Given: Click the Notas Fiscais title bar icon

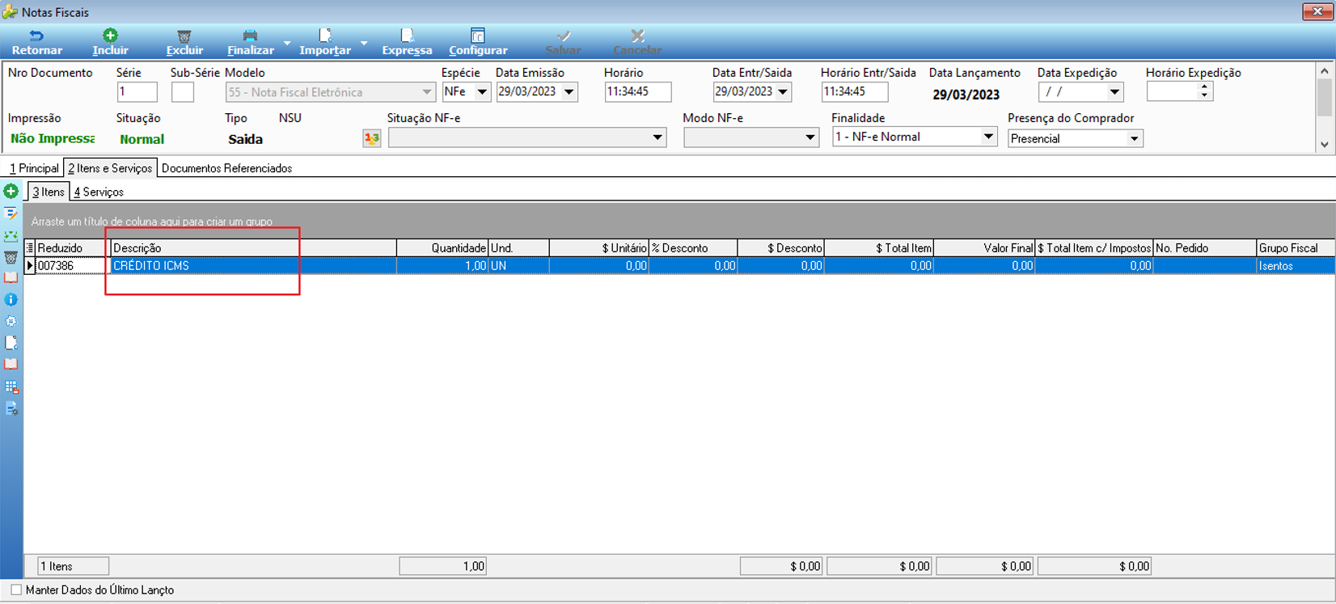Looking at the screenshot, I should point(10,12).
